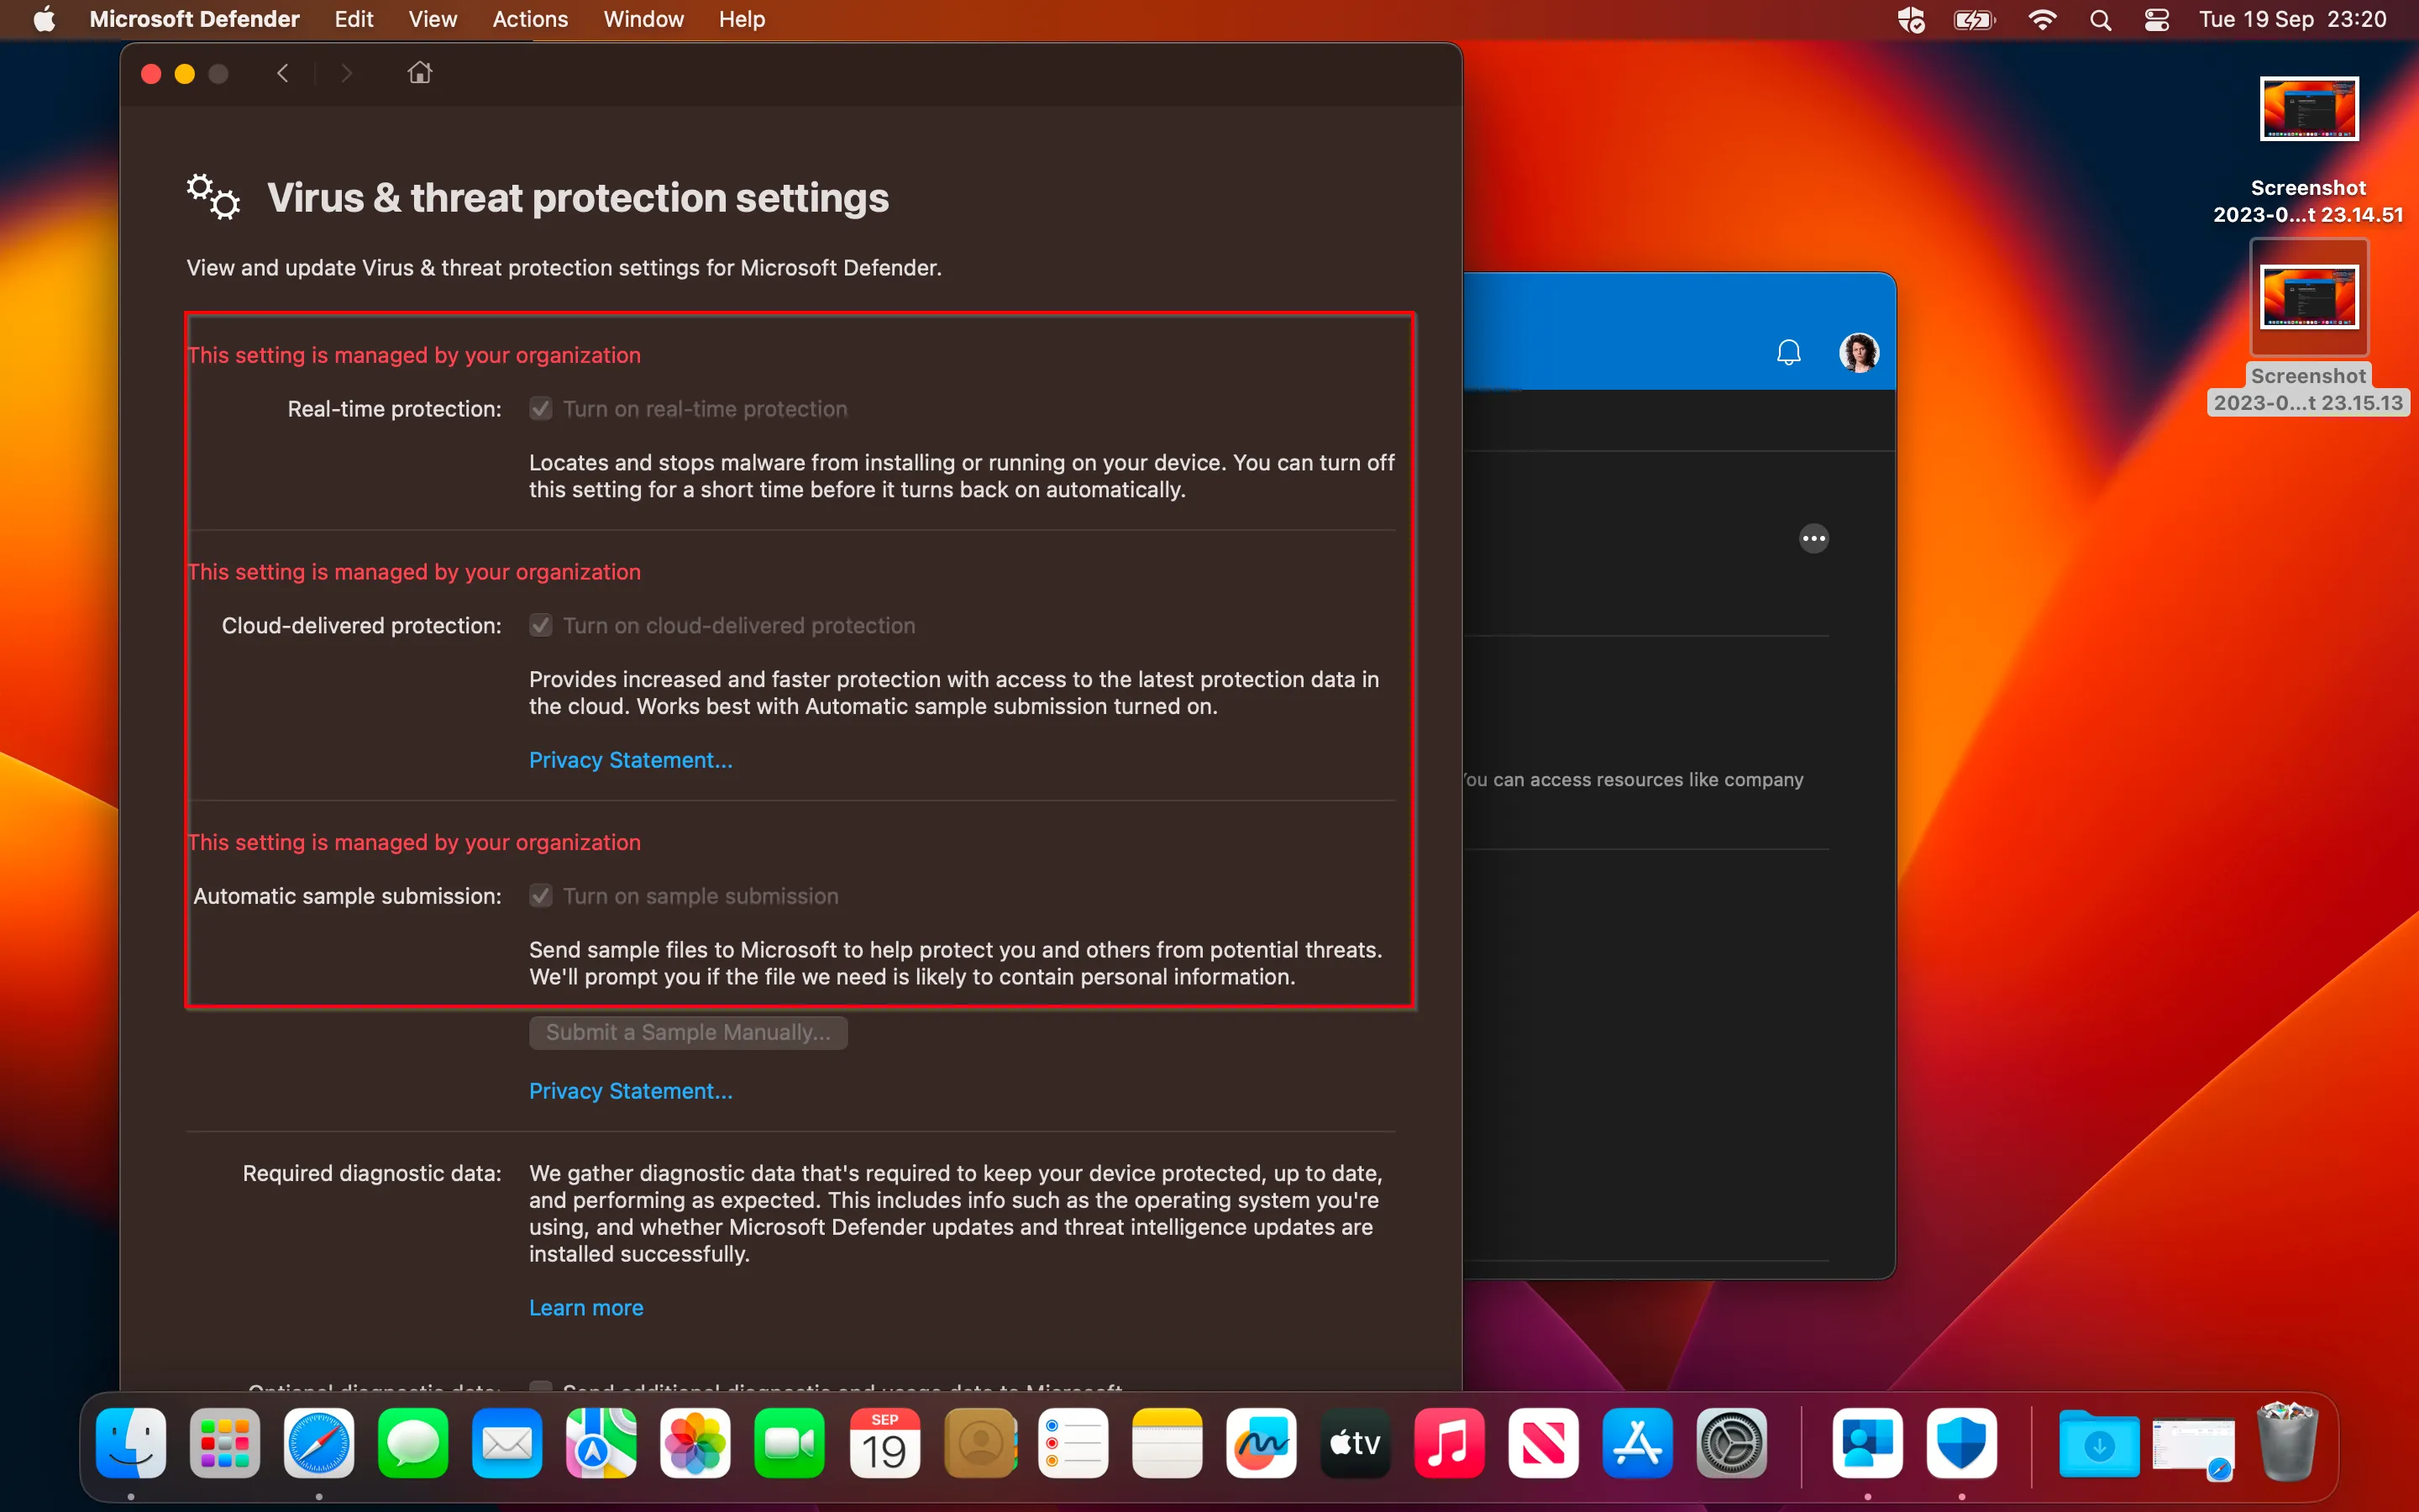2419x1512 pixels.
Task: Select the Screenshot 23.14.51 desktop file
Action: click(2309, 151)
